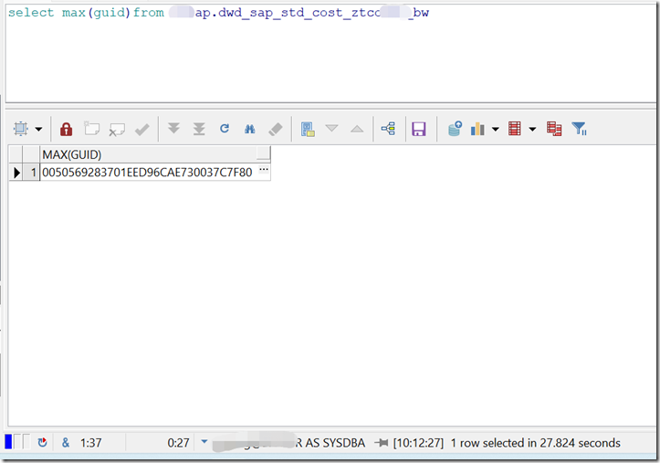The image size is (660, 463).
Task: Toggle the red lock edit-data icon
Action: pos(66,129)
